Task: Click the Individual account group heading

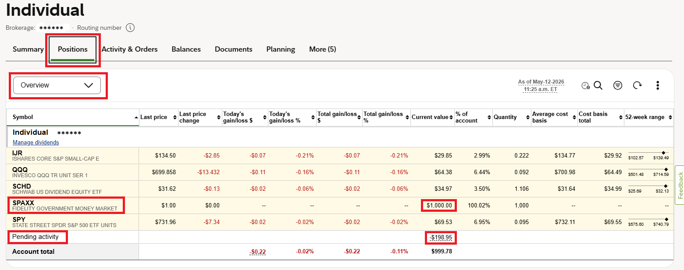Action: point(30,133)
